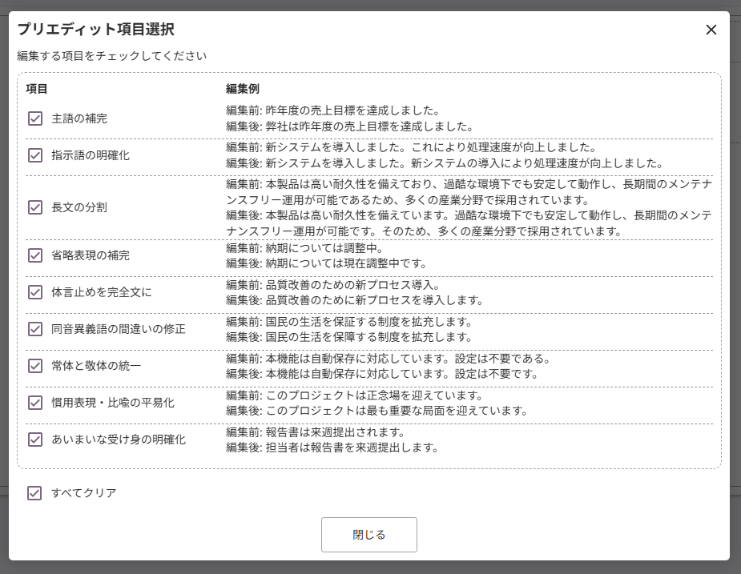Viewport: 741px width, 574px height.
Task: Click the 慣用表現・比喩の平易化 label text
Action: (x=113, y=403)
